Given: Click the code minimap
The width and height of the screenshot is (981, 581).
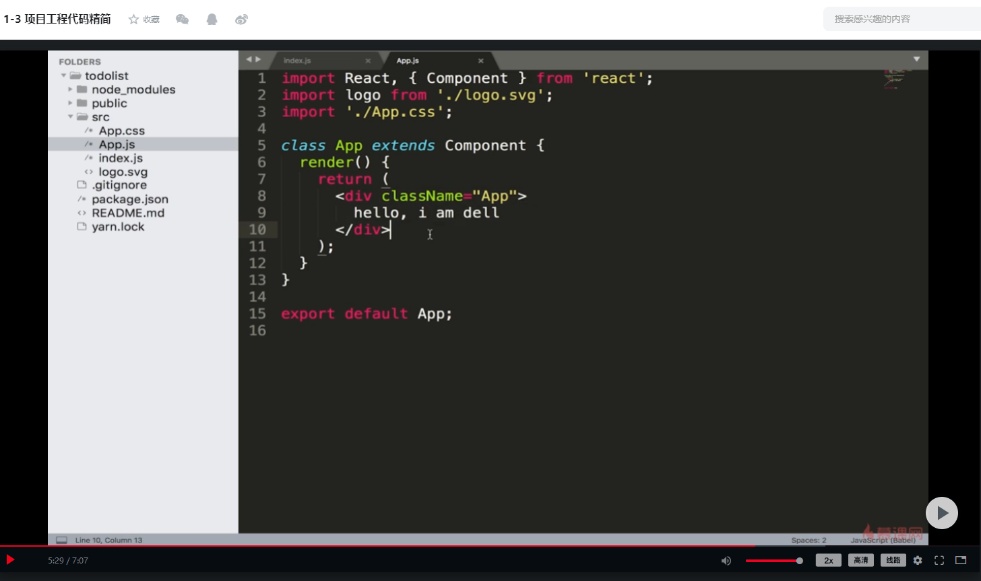Looking at the screenshot, I should tap(895, 78).
